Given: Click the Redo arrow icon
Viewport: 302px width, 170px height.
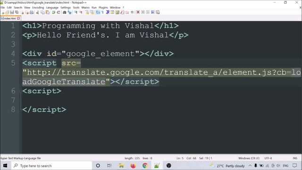Looking at the screenshot, I should (59, 12).
